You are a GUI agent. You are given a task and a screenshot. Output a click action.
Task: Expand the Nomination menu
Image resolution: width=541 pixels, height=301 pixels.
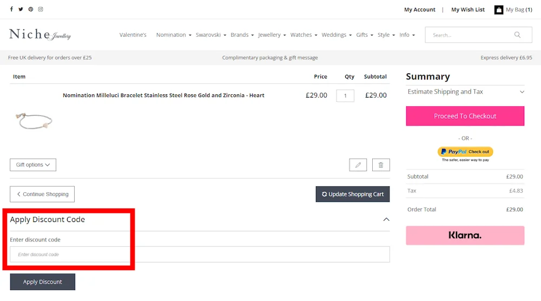174,35
